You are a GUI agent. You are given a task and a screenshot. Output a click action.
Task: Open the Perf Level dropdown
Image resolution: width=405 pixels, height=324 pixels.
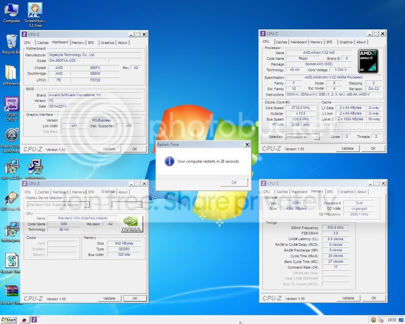click(x=140, y=205)
